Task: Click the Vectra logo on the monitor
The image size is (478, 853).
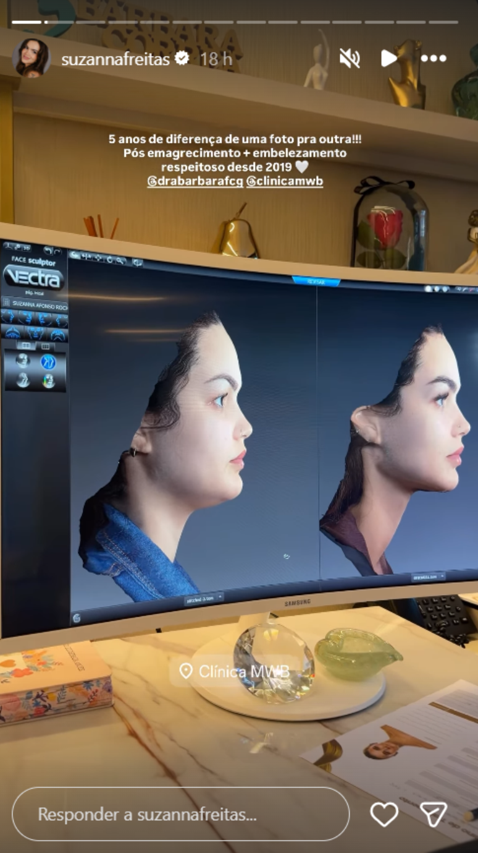Action: (33, 276)
